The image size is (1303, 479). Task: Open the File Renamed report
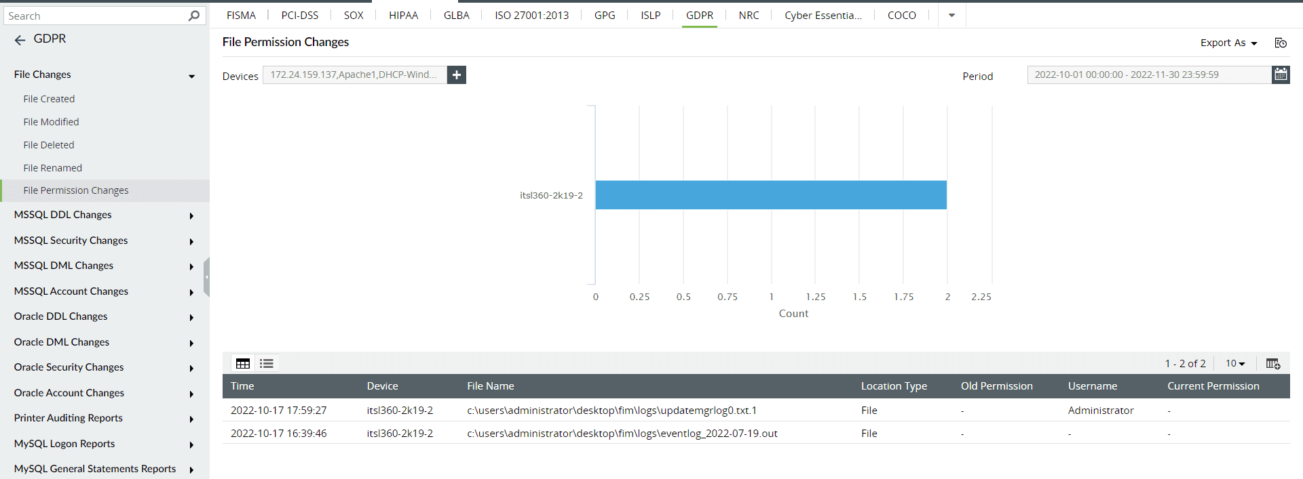pos(52,168)
